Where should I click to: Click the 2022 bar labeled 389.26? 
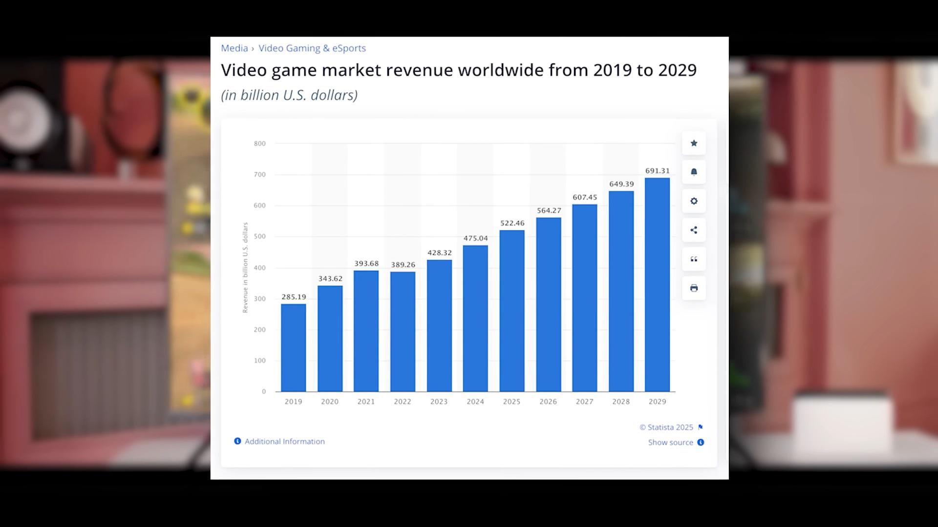[403, 331]
